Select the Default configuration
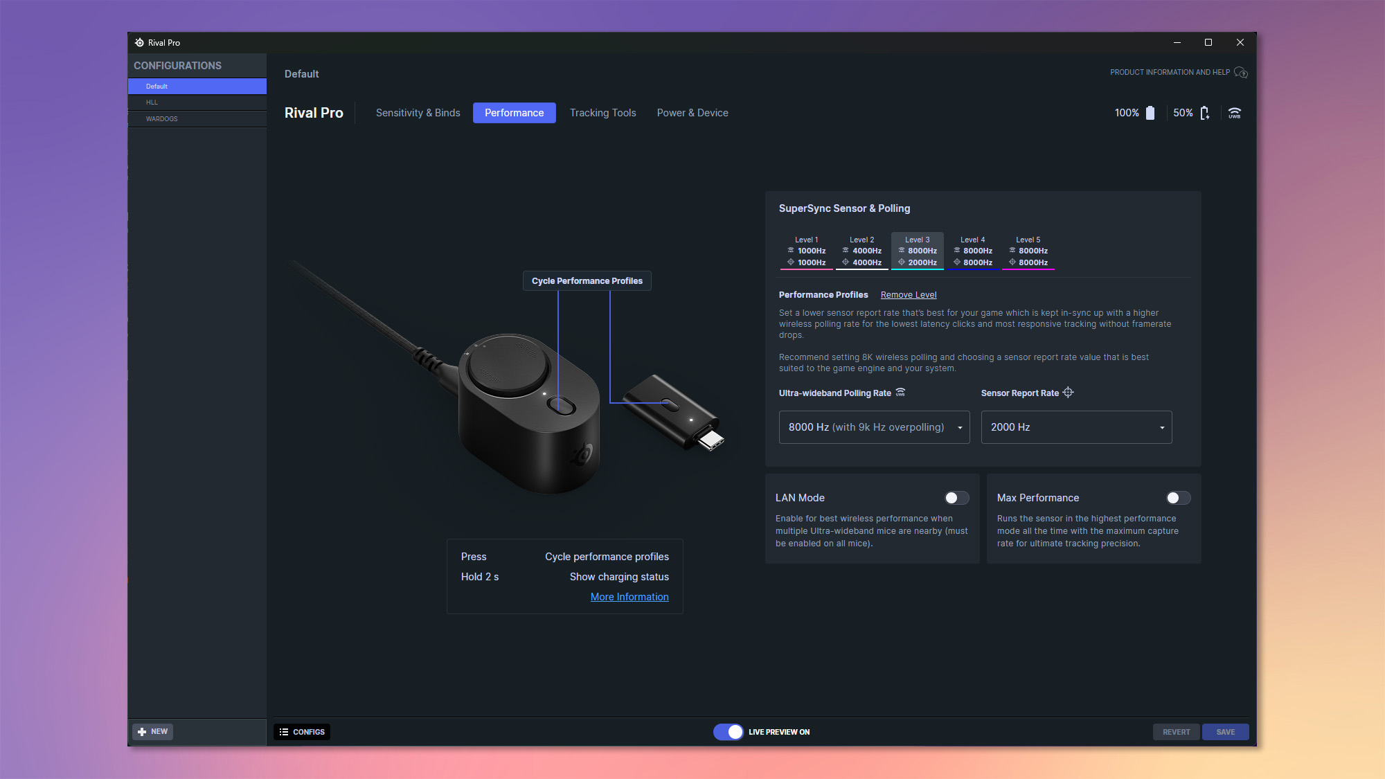 click(197, 87)
